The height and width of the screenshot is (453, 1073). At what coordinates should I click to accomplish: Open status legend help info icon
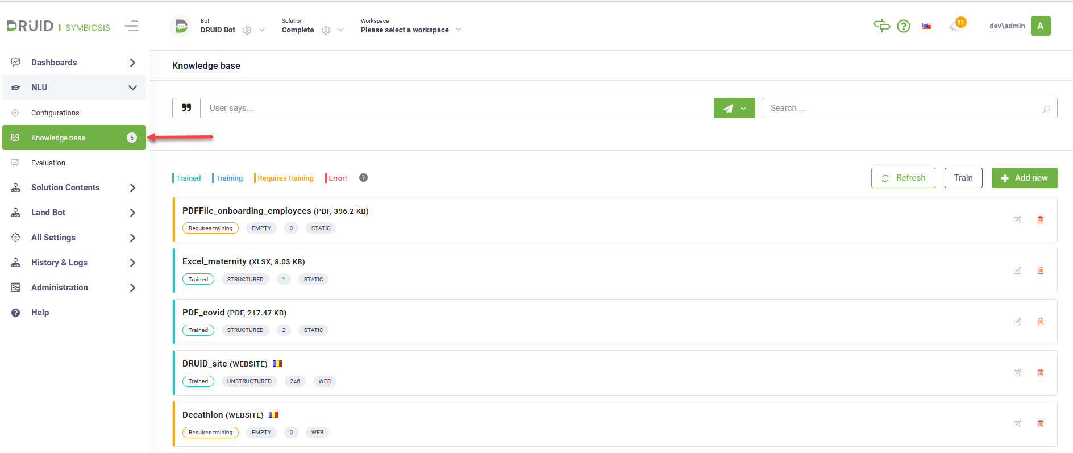point(364,178)
